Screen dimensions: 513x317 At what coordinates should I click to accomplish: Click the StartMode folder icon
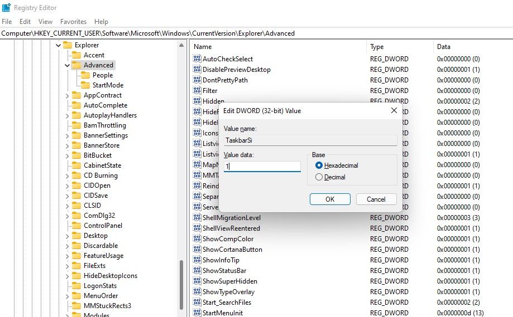coord(85,85)
